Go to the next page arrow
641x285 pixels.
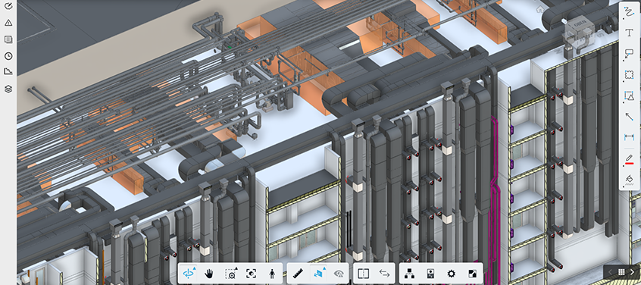(632, 272)
